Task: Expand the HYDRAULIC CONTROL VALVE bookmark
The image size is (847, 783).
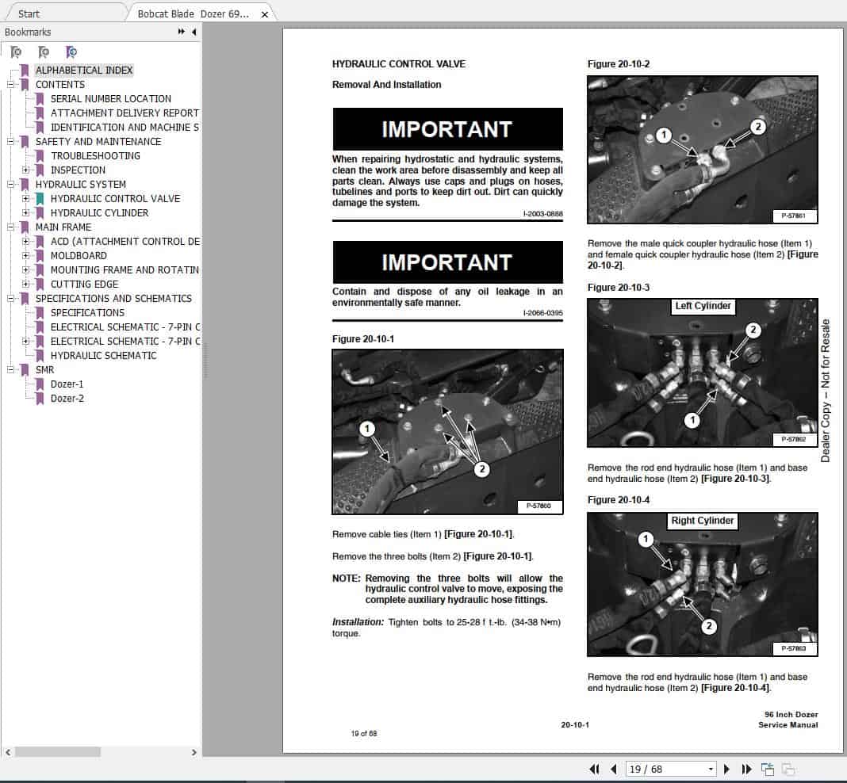Action: pos(25,199)
